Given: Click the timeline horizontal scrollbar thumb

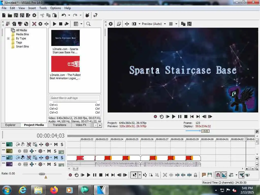Looking at the screenshot, I should click(76, 169).
